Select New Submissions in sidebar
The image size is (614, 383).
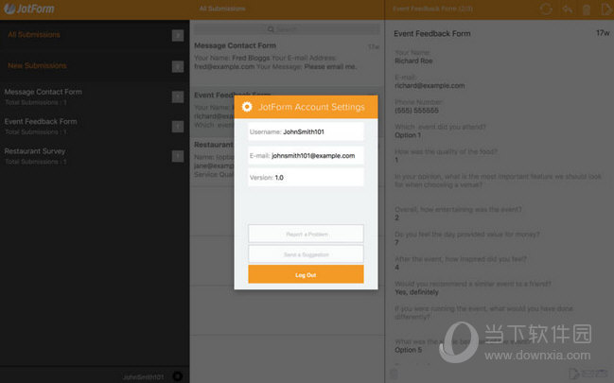[x=37, y=65]
